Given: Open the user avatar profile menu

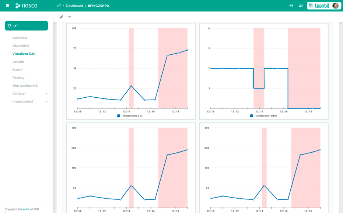Looking at the screenshot, I should tap(335, 6).
